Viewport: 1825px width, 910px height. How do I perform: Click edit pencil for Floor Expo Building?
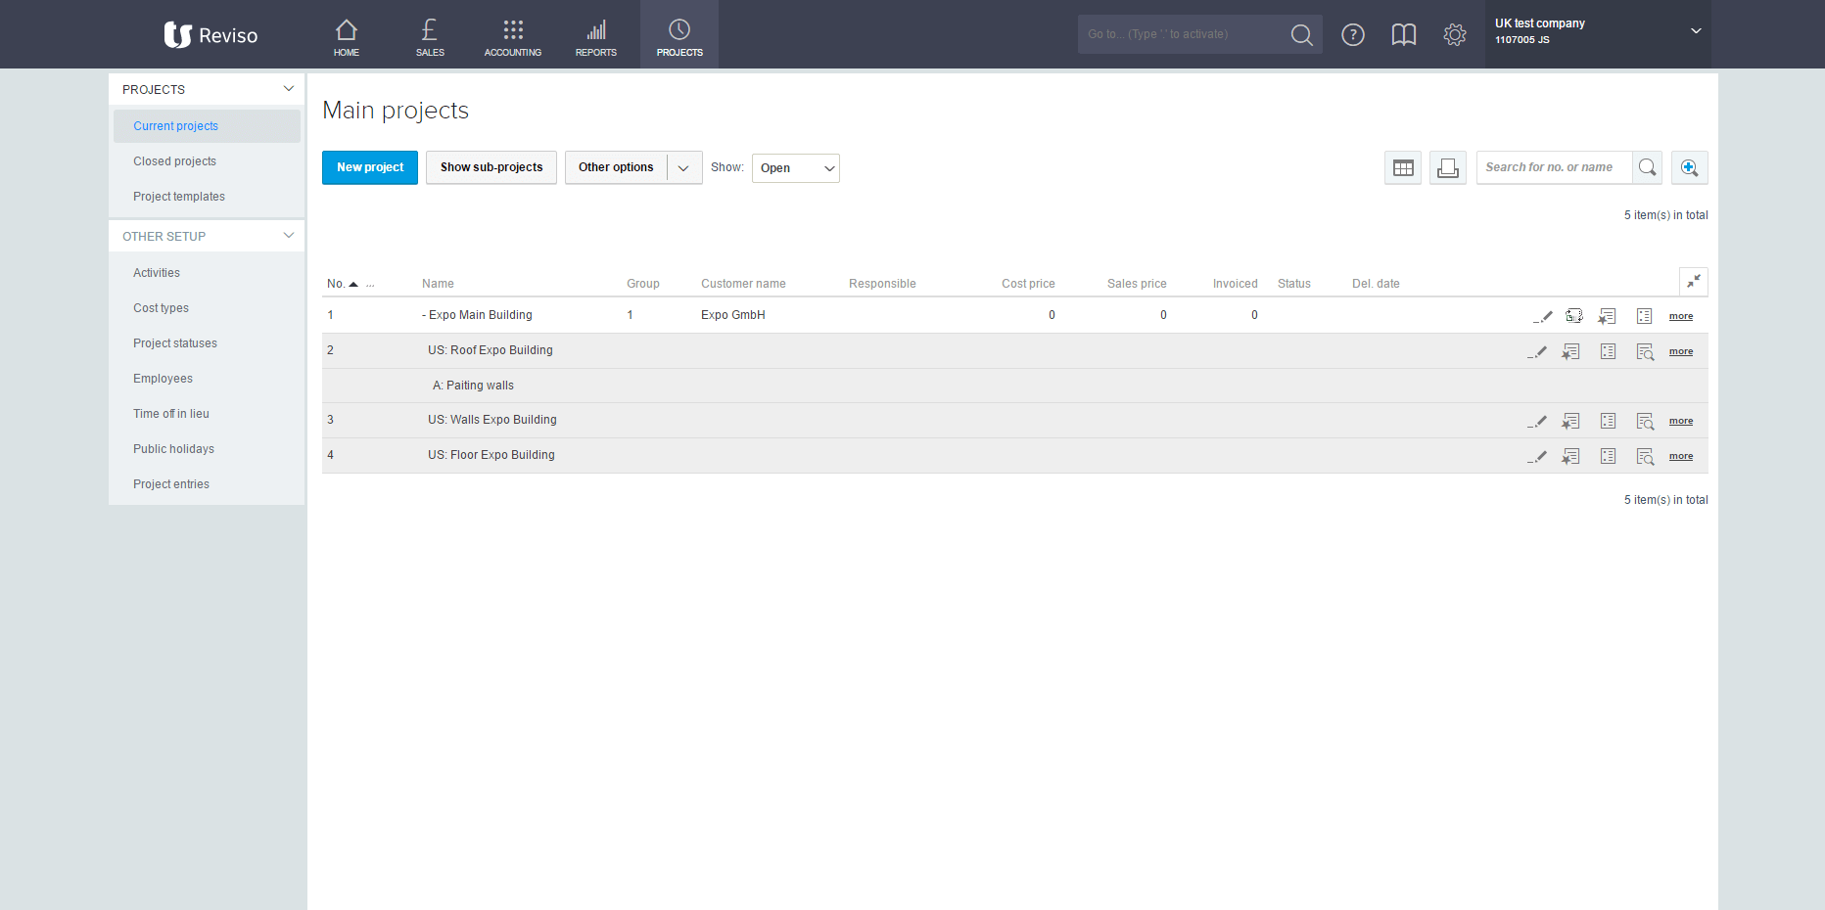click(x=1537, y=456)
